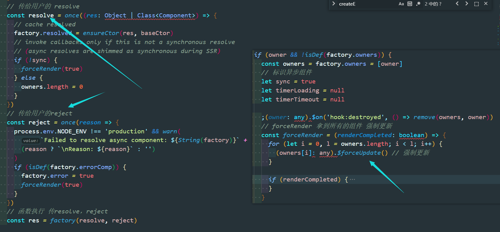This screenshot has height=232, width=500.
Task: Go to next match arrow
Action: (466, 4)
